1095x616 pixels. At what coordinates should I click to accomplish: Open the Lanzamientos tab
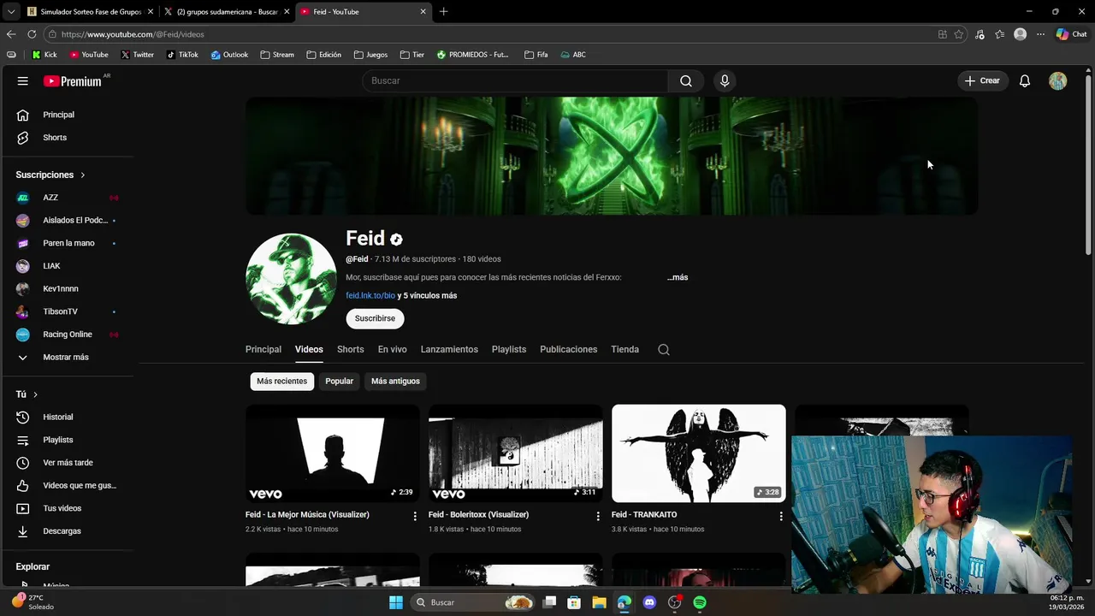click(x=449, y=349)
